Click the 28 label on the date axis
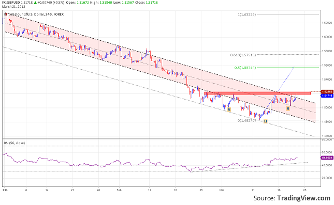The image size is (334, 205). tap(98, 190)
